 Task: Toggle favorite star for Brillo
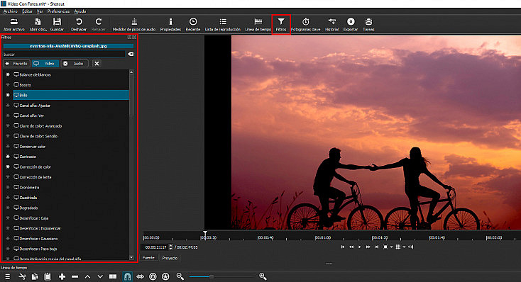8,95
